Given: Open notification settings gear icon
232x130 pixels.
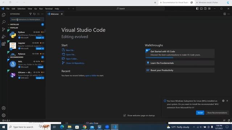Looking at the screenshot, I should 223,101.
